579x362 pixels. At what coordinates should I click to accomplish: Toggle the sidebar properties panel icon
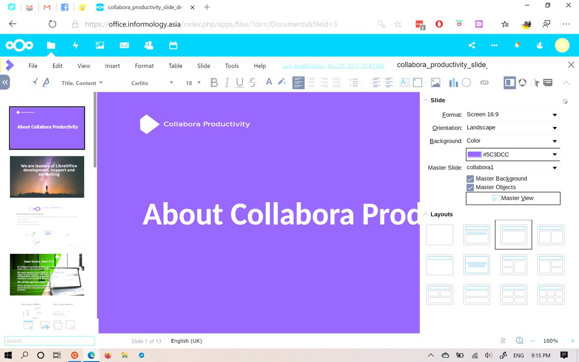tap(510, 83)
